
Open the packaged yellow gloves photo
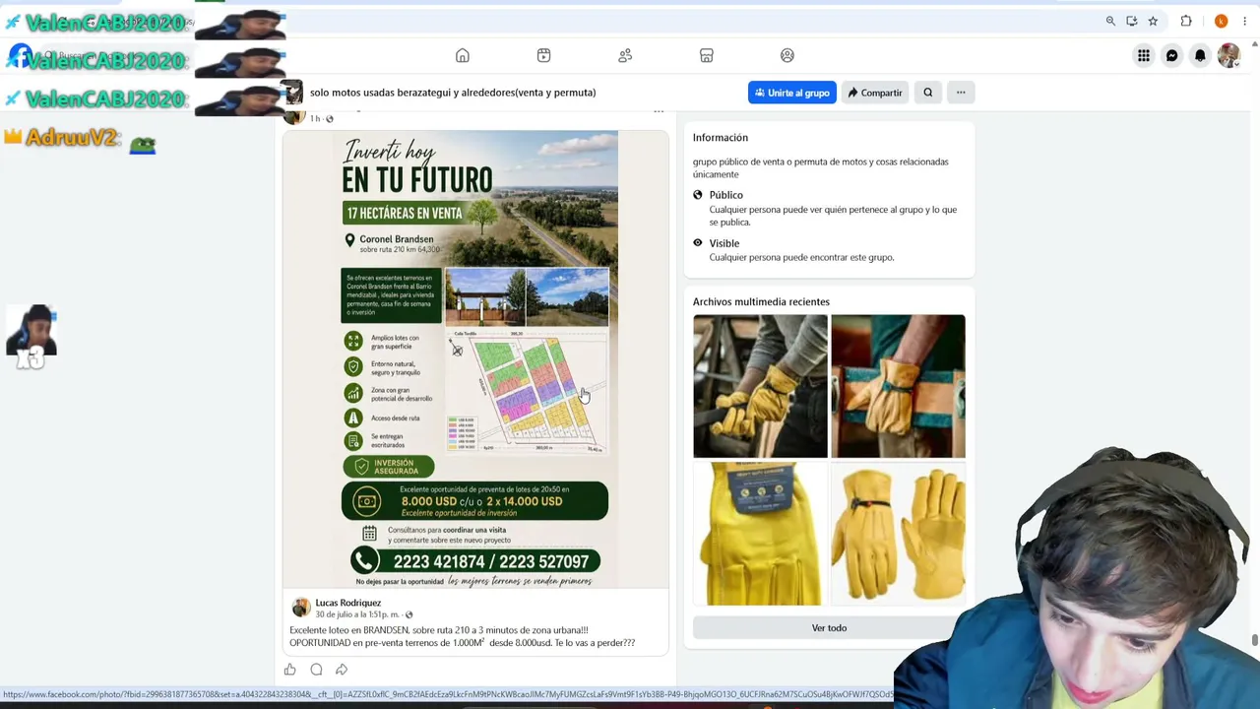click(760, 534)
